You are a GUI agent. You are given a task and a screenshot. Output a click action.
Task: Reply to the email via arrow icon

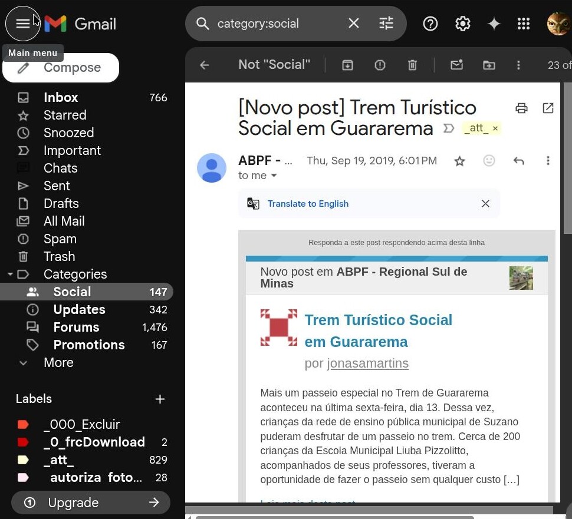tap(518, 161)
